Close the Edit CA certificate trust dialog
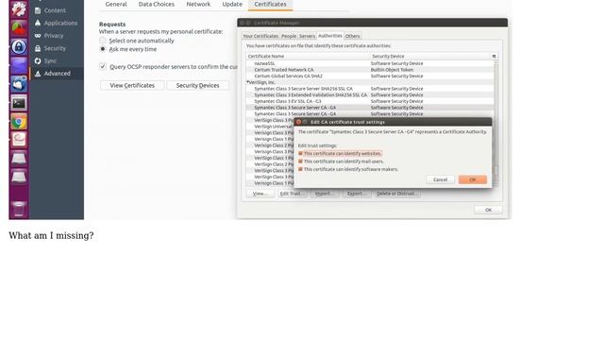604x340 pixels. (x=298, y=122)
